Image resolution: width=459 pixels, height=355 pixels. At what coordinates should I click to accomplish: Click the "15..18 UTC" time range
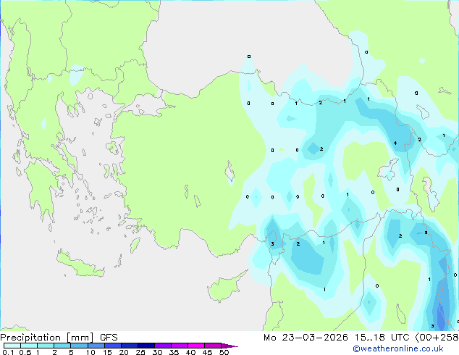(382, 338)
